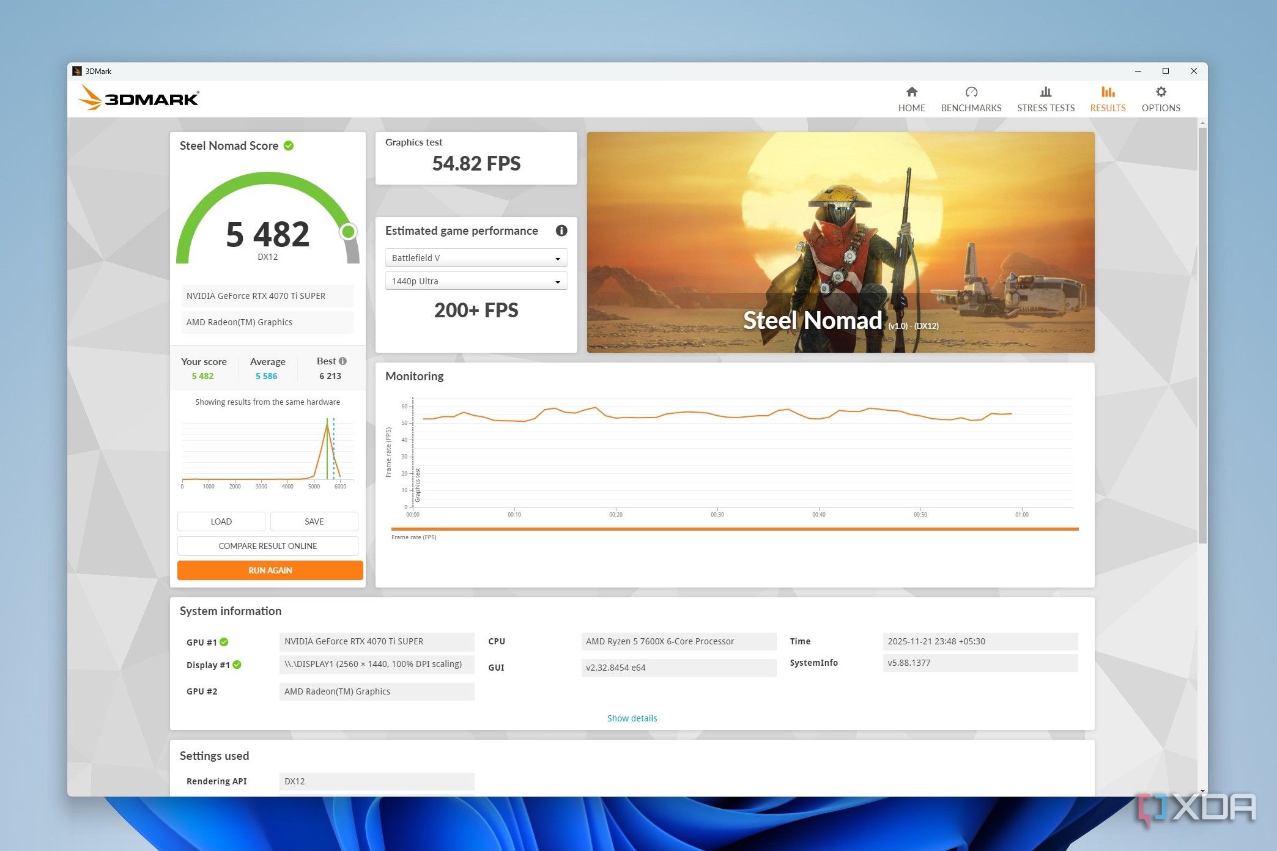This screenshot has height=851, width=1277.
Task: Open the 1440p Ultra resolution dropdown
Action: 476,281
